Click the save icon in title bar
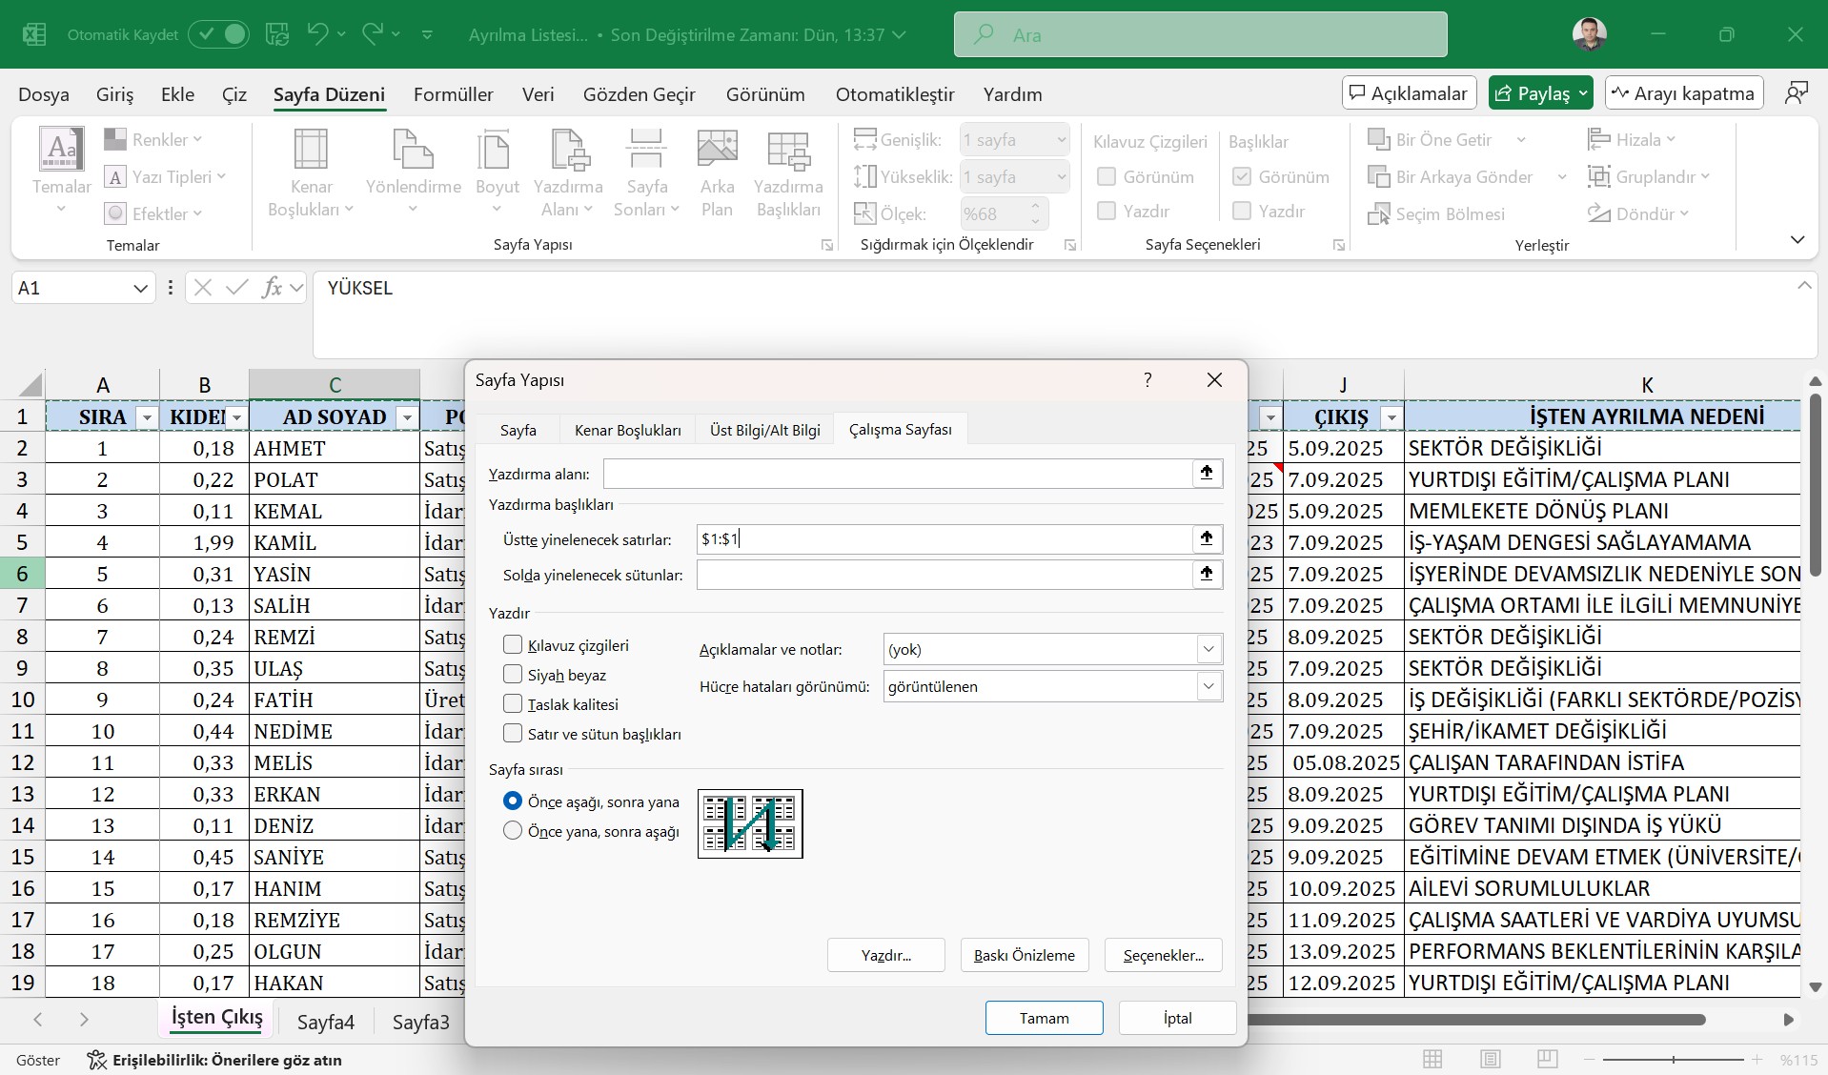The width and height of the screenshot is (1828, 1075). point(277,35)
